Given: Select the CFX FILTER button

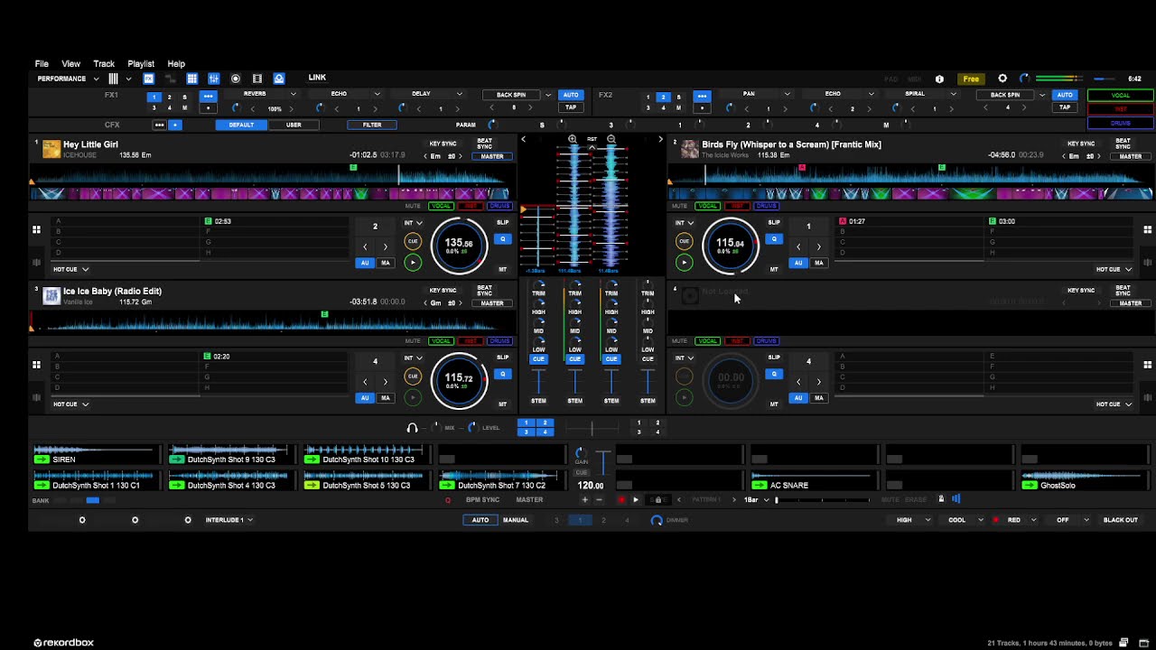Looking at the screenshot, I should [372, 125].
